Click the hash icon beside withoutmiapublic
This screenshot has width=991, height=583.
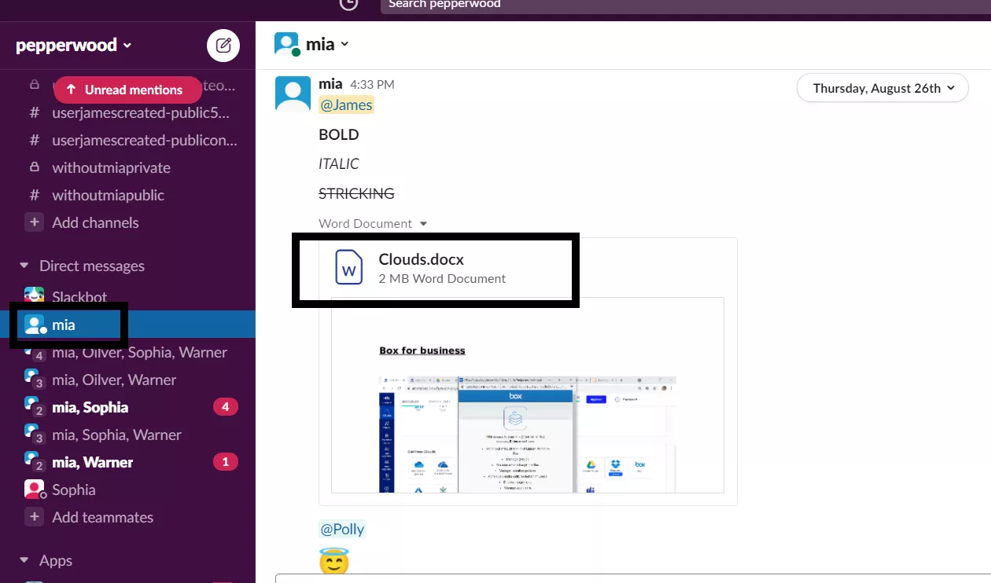pos(35,195)
